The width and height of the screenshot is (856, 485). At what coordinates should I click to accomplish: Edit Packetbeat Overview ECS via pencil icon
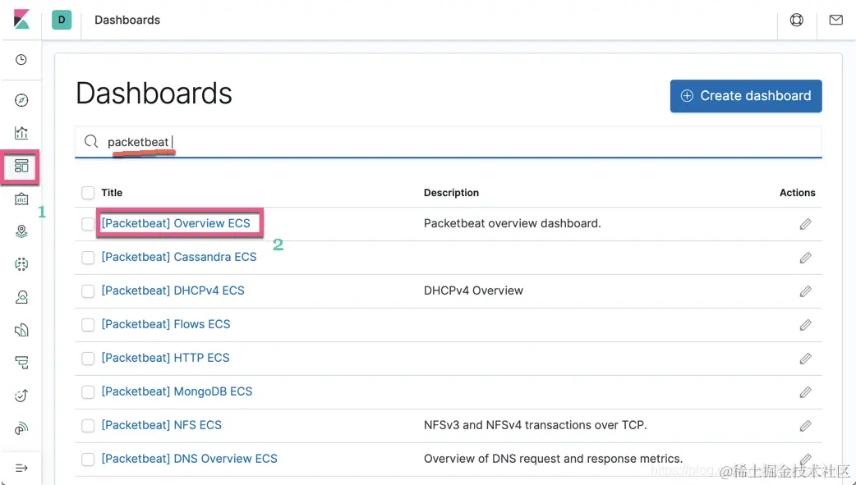click(805, 224)
